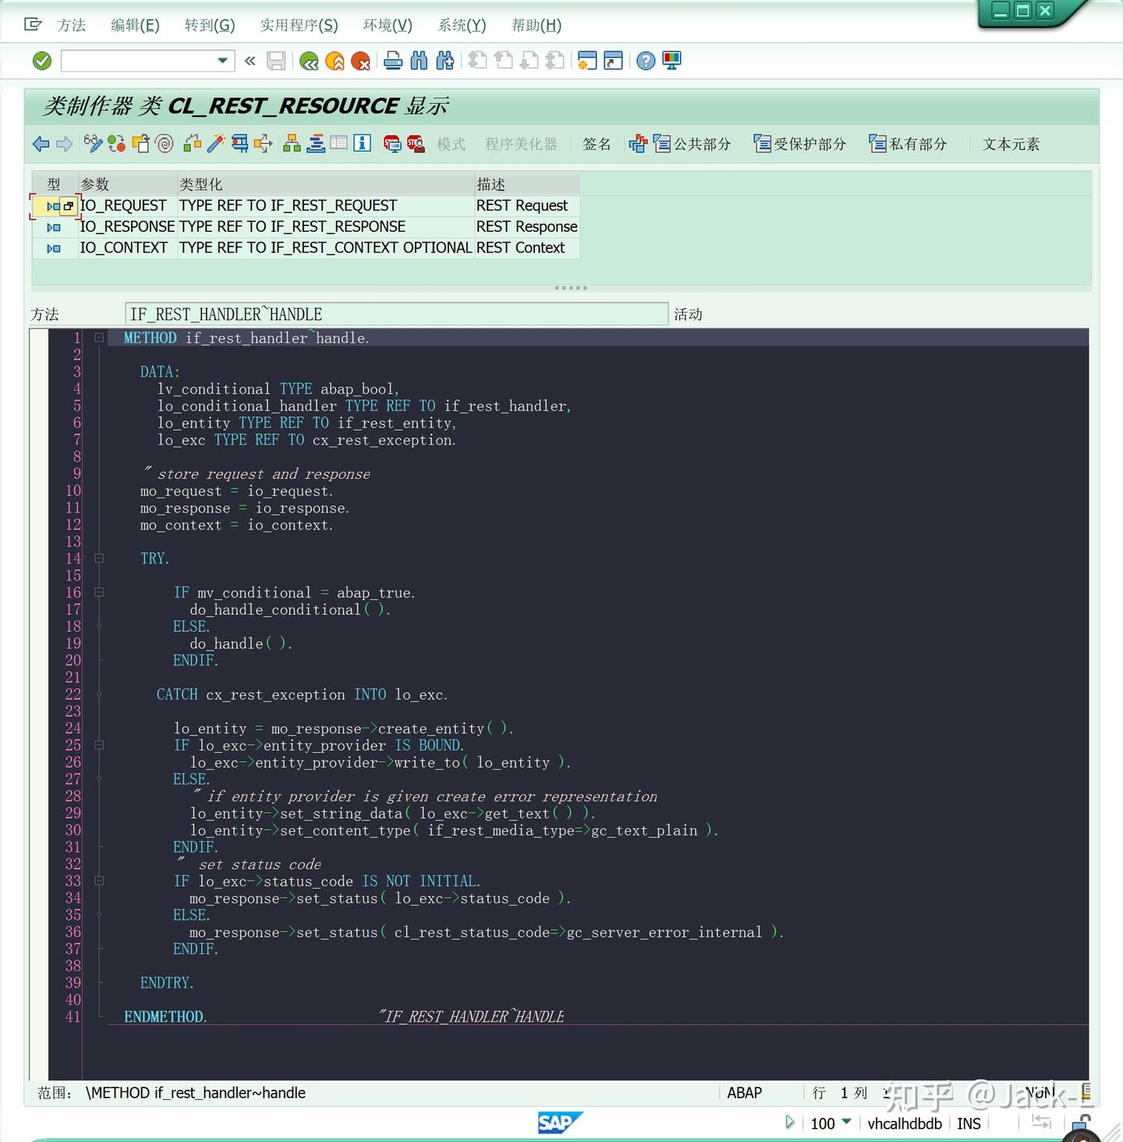Toggle display/change mode with the glasses-pencil icon
Screen dimensions: 1123x1142
(x=92, y=144)
